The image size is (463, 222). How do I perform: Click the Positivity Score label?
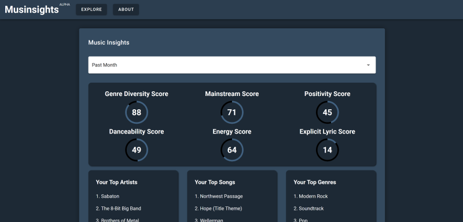point(328,94)
